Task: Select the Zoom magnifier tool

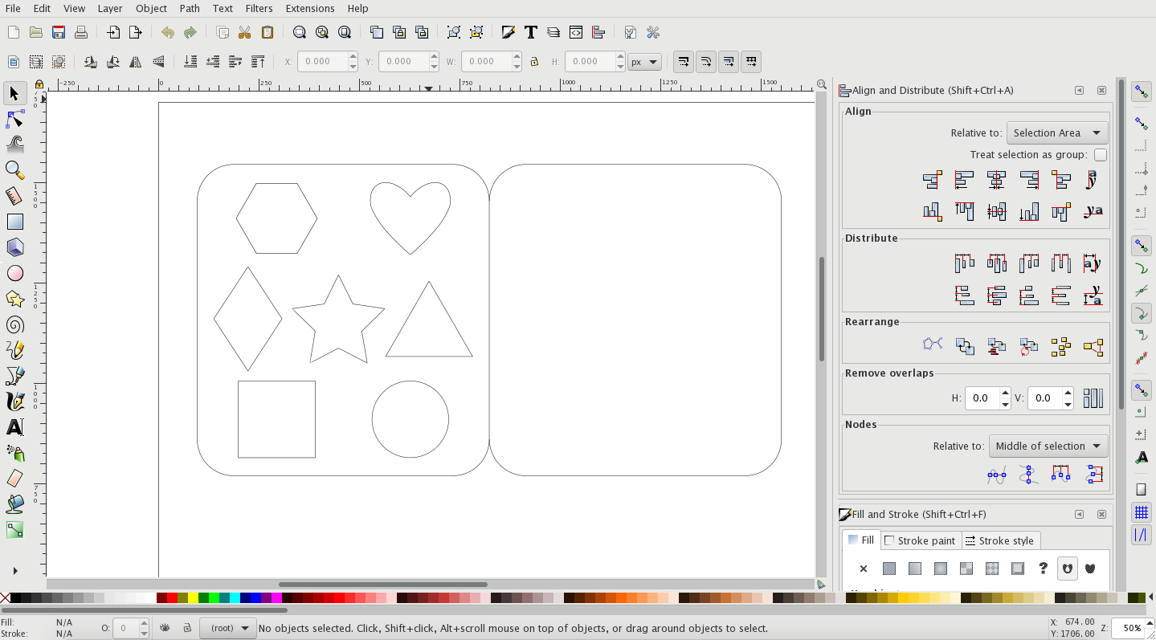Action: point(14,170)
